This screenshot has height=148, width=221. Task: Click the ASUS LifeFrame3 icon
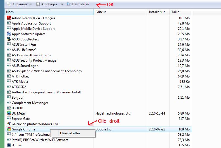click(x=9, y=50)
